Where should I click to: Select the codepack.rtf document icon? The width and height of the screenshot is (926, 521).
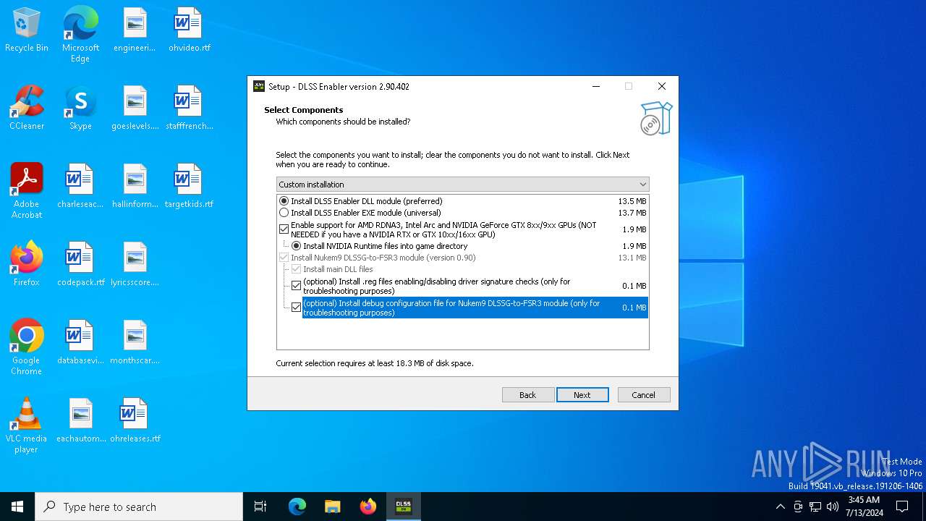tap(80, 265)
